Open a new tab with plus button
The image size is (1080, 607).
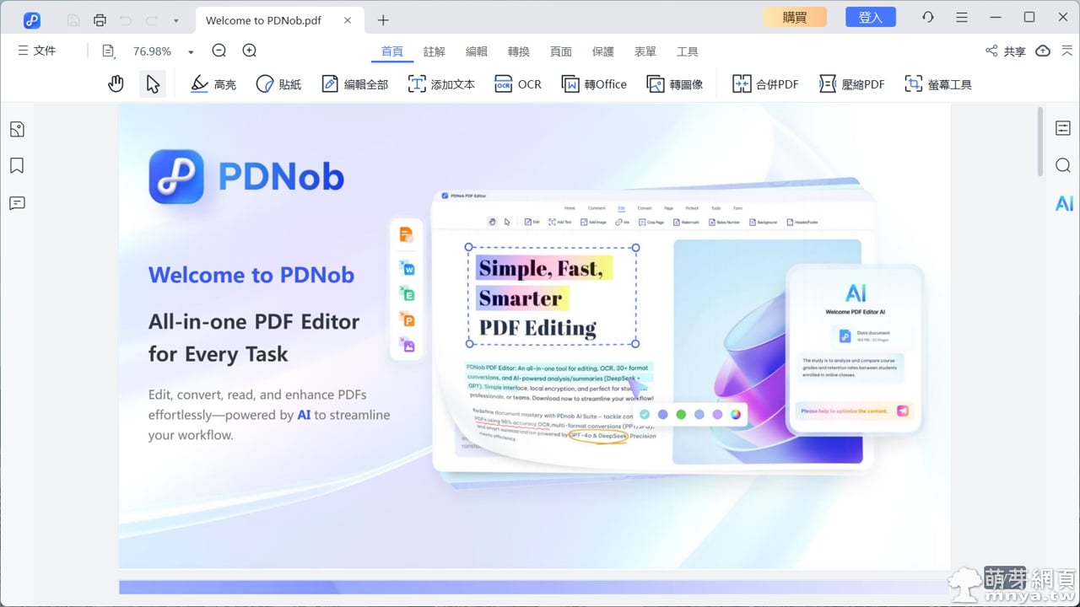[x=383, y=20]
